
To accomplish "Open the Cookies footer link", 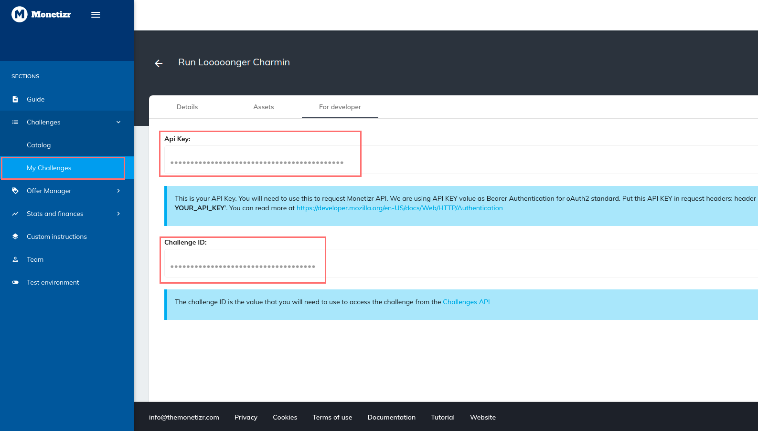I will click(285, 417).
